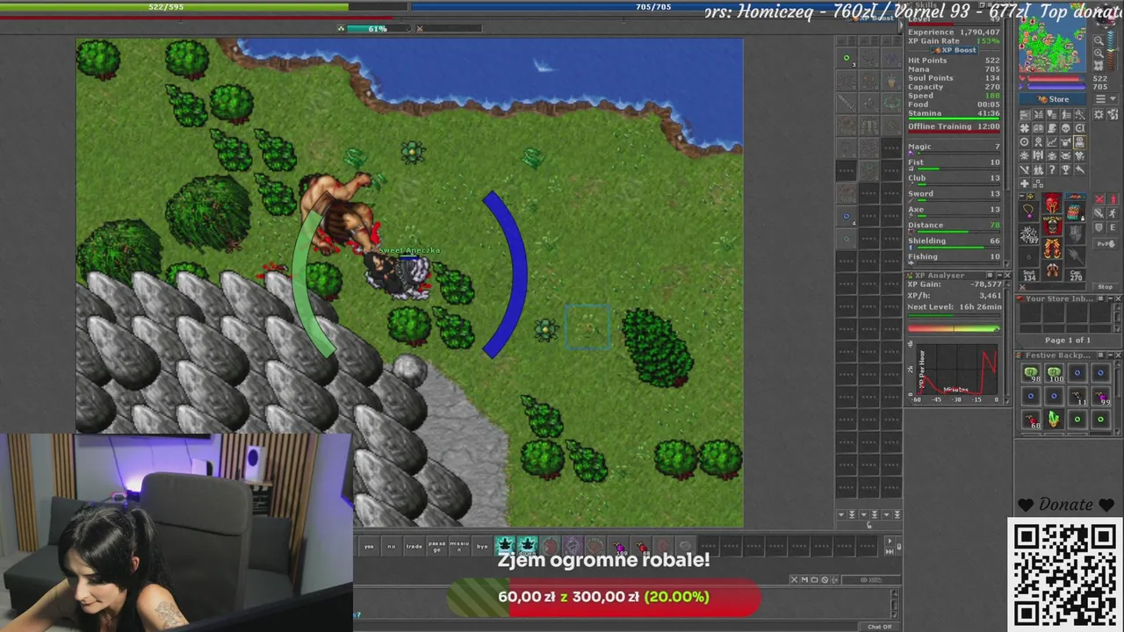Viewport: 1124px width, 632px height.
Task: Toggle the stand still combat mode
Action: [1113, 198]
